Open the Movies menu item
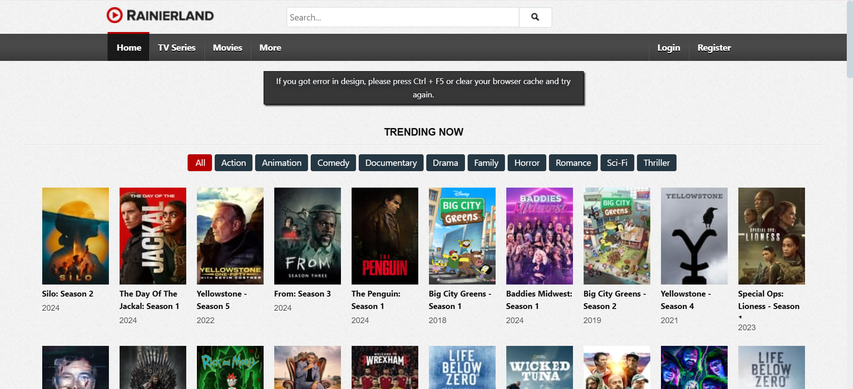This screenshot has width=853, height=389. tap(228, 47)
